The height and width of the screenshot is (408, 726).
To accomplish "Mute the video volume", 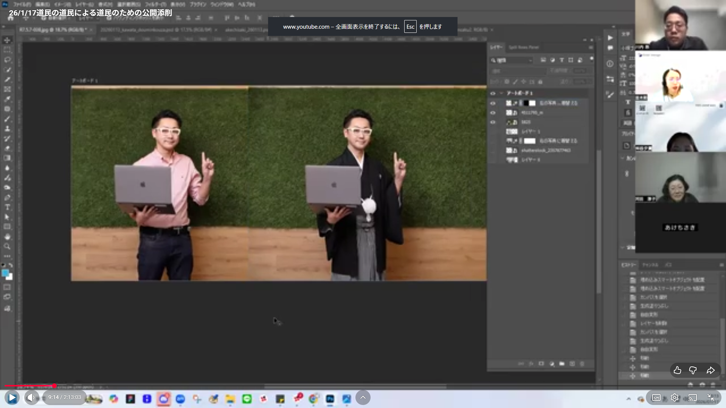I will coord(31,397).
